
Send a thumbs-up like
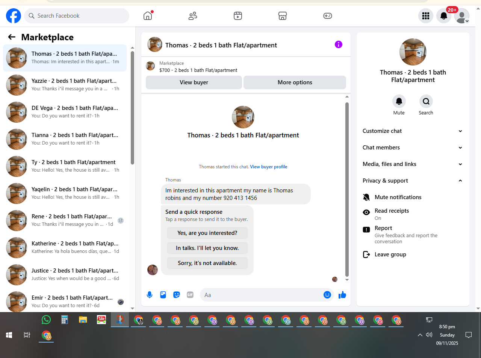click(342, 295)
